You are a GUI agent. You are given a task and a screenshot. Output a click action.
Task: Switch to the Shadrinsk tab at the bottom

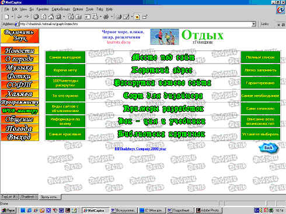coord(29,197)
